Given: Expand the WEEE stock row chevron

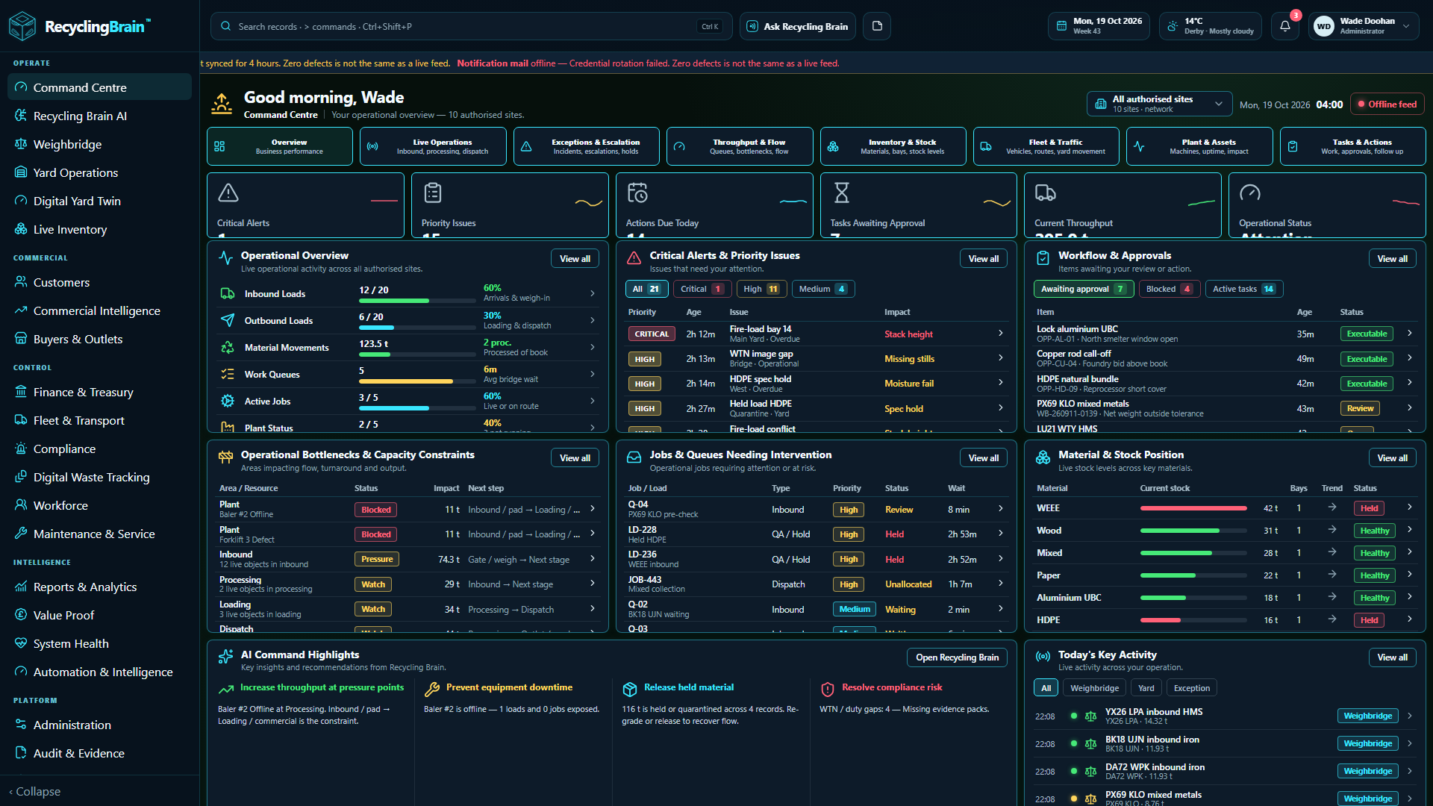Looking at the screenshot, I should pos(1409,507).
